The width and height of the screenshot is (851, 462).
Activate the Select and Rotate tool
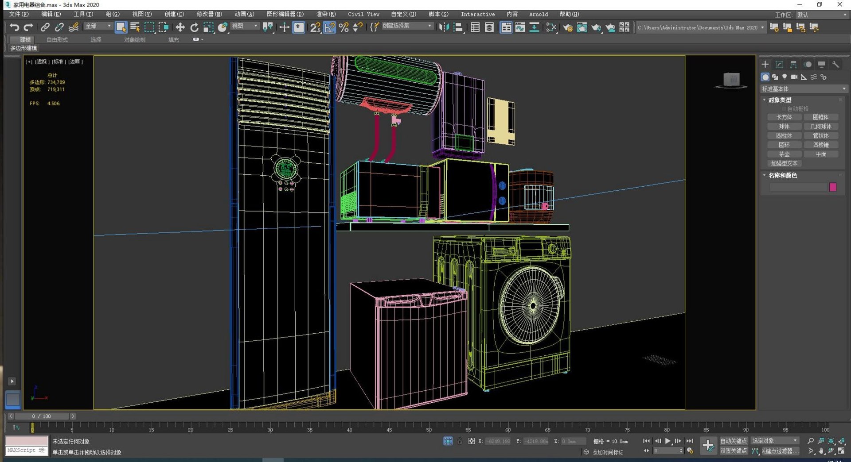tap(194, 27)
